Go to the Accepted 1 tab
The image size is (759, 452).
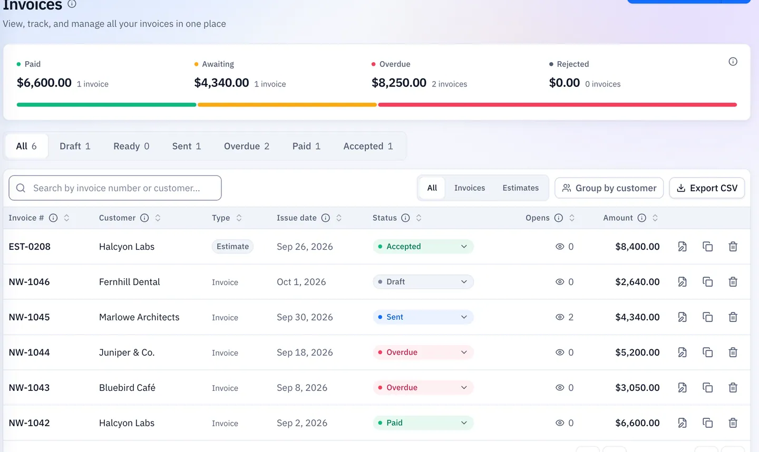click(x=368, y=146)
